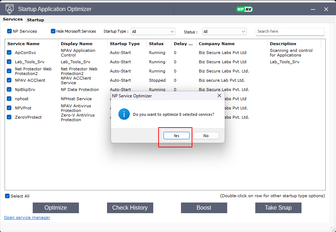
Task: Confirm optimization by pressing Yes
Action: tap(176, 136)
